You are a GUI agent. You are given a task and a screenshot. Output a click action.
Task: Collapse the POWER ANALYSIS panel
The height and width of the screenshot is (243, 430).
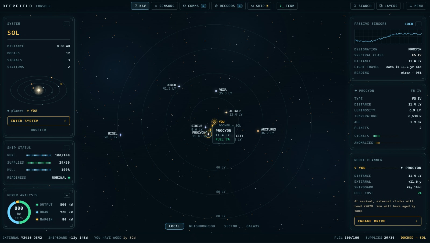tap(67, 195)
